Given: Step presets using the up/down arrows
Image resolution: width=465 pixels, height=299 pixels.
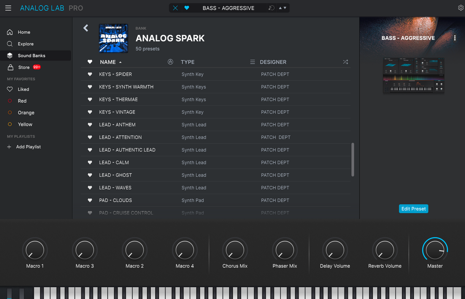Looking at the screenshot, I should 282,8.
